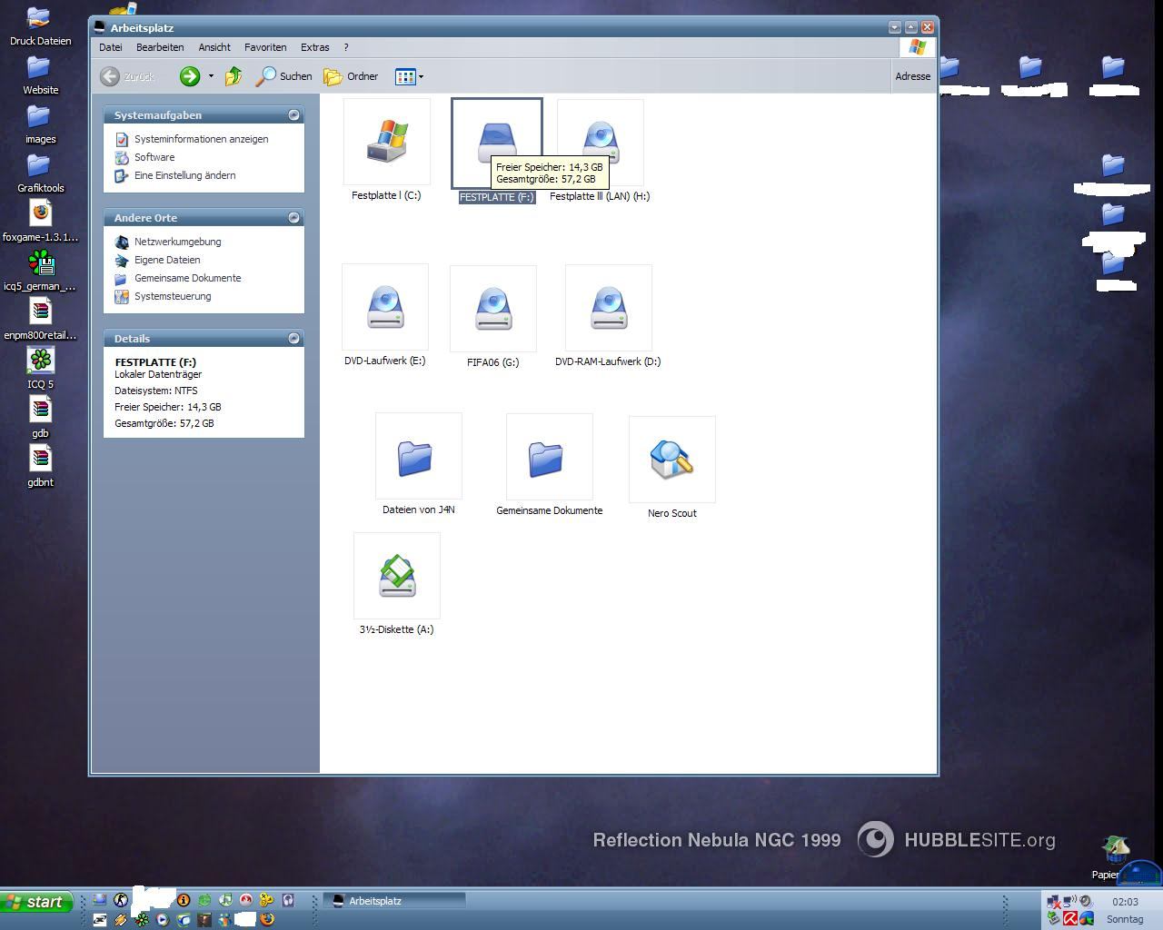Open the ? help menu
The width and height of the screenshot is (1163, 930).
click(x=345, y=47)
